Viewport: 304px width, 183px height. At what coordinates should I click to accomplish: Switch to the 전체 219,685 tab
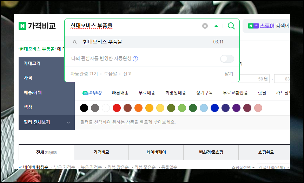tap(46, 153)
